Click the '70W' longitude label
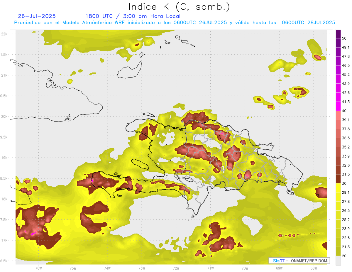The height and width of the screenshot is (272, 352). (x=245, y=268)
